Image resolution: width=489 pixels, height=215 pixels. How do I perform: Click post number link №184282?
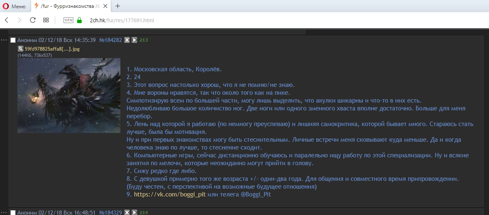110,40
